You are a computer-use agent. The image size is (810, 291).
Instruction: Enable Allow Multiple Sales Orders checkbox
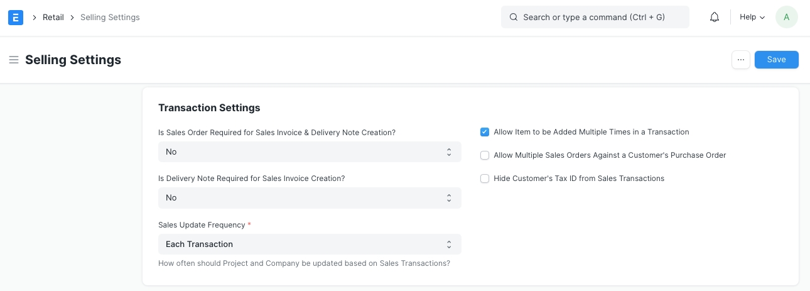pos(485,155)
